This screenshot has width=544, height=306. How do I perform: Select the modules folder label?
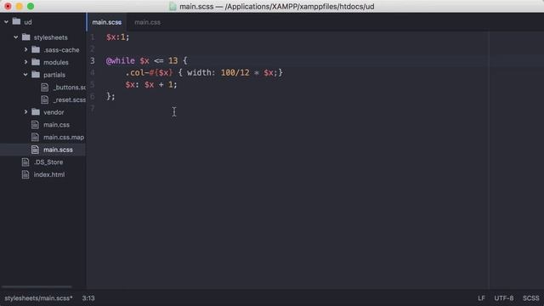(x=56, y=62)
